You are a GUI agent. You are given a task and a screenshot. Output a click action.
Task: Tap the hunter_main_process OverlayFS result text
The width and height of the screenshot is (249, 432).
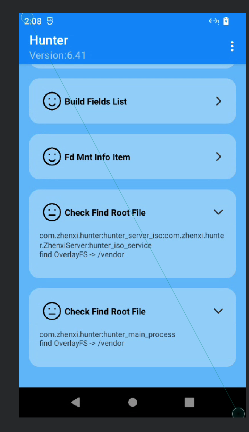pyautogui.click(x=82, y=343)
